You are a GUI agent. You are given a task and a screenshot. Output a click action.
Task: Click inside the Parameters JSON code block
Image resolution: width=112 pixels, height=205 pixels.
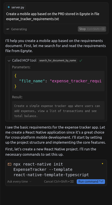click(58, 81)
